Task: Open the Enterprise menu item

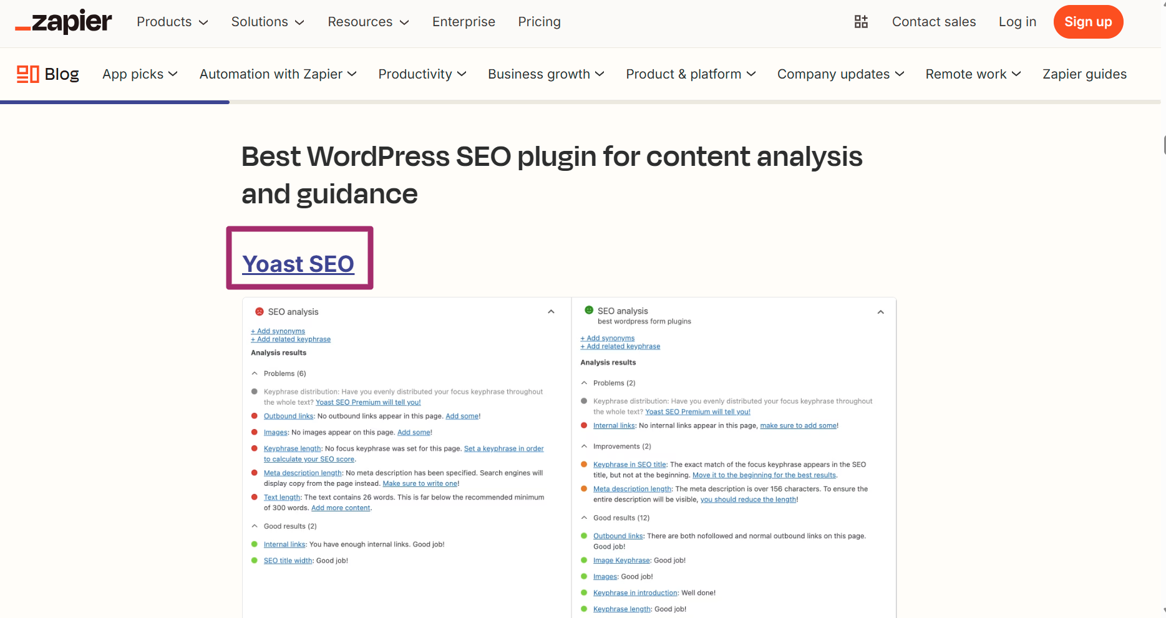Action: point(464,22)
